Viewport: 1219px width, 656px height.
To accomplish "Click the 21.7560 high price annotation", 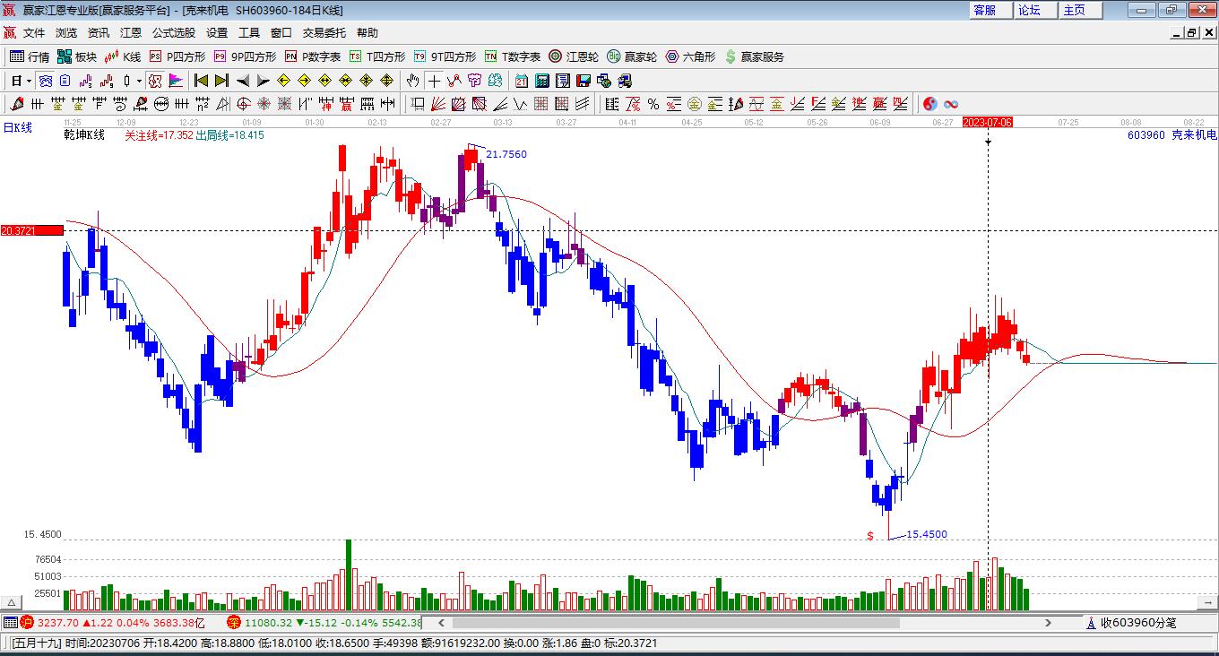I will point(506,154).
